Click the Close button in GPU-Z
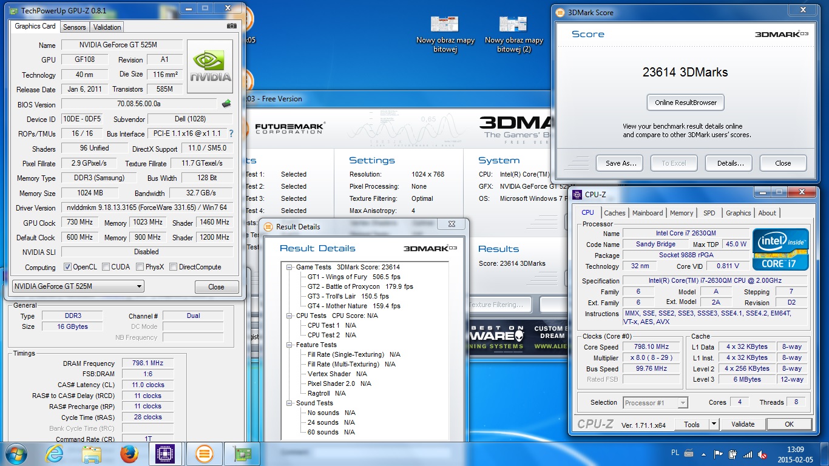 217,287
